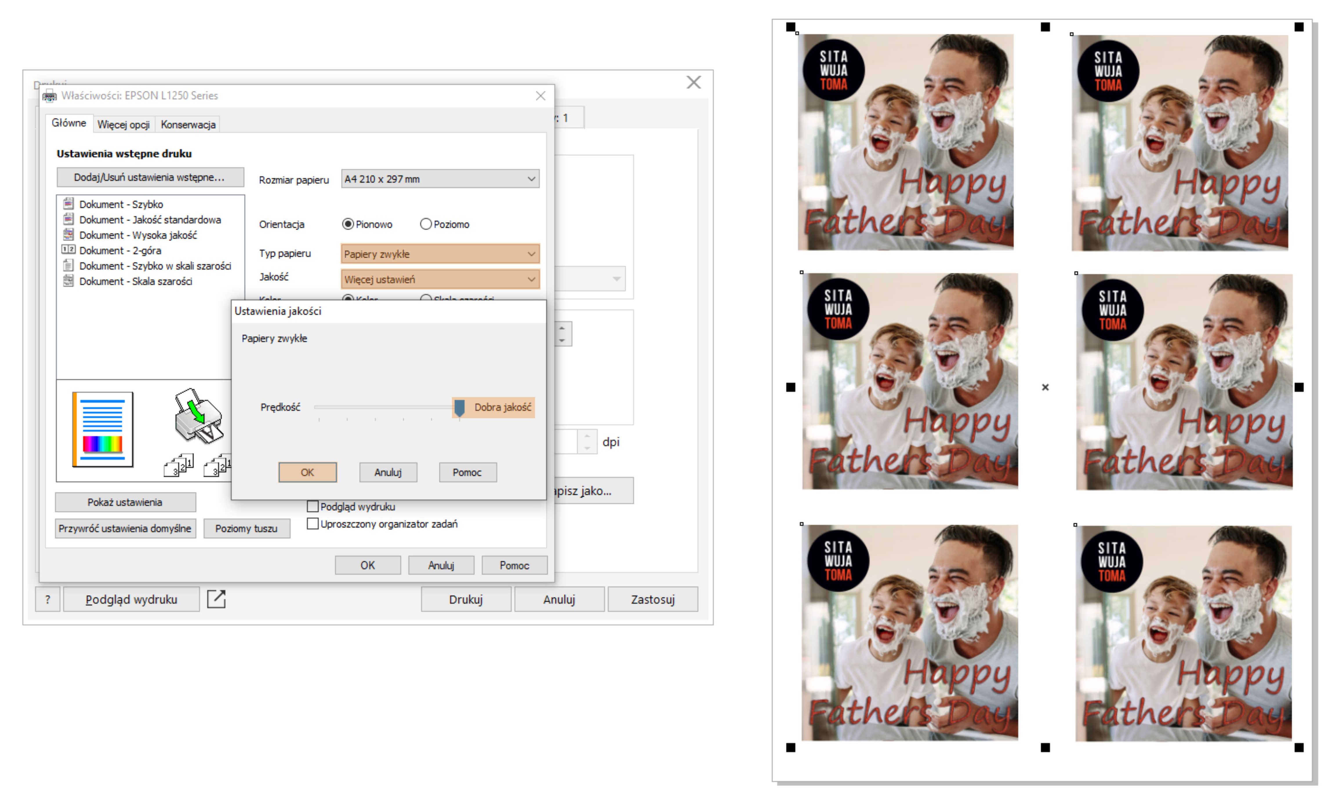This screenshot has width=1332, height=800.
Task: Enable Uproszczony organizator zadań checkbox
Action: [x=312, y=523]
